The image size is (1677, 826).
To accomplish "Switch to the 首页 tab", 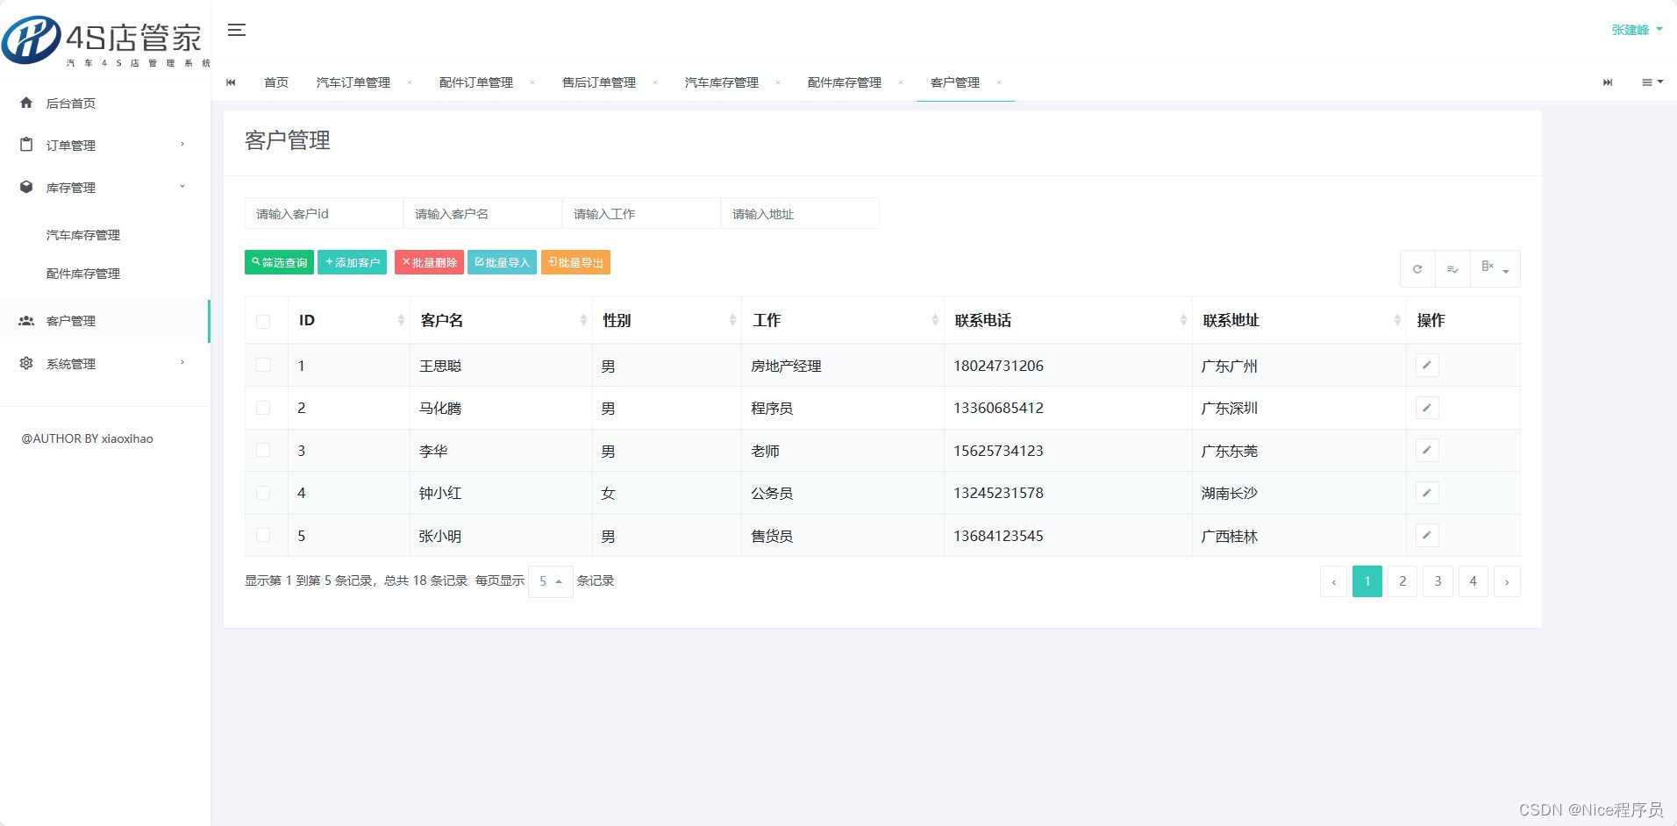I will click(x=276, y=82).
